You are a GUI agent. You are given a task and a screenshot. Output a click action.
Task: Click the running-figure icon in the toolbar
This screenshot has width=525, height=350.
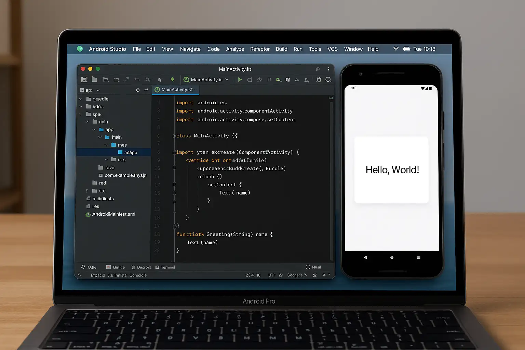[x=259, y=80]
